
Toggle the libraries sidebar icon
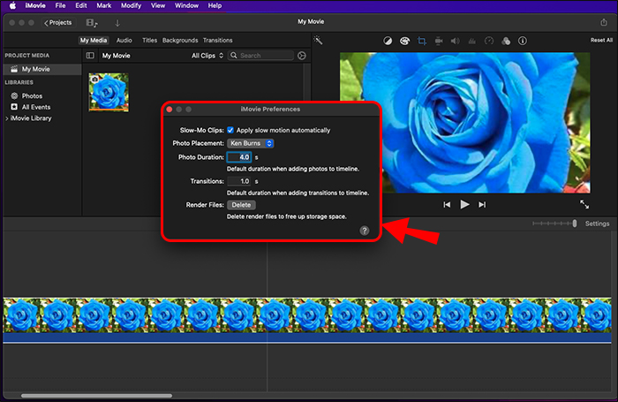point(89,56)
